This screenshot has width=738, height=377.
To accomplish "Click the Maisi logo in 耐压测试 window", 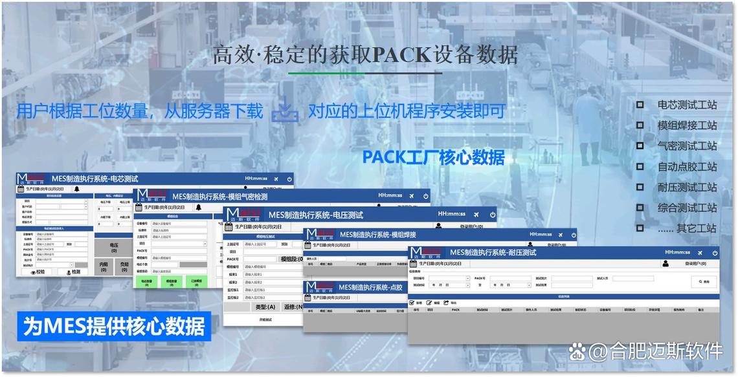I will (426, 252).
